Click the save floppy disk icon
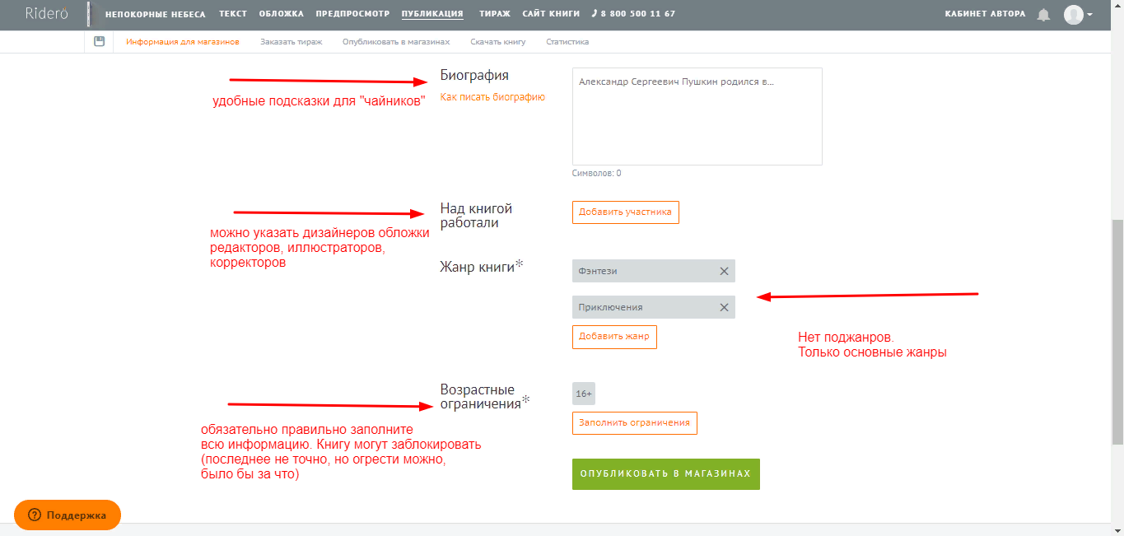 coord(100,41)
